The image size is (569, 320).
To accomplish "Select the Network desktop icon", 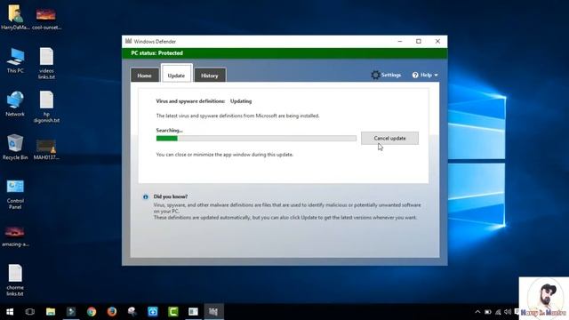I will (x=15, y=104).
